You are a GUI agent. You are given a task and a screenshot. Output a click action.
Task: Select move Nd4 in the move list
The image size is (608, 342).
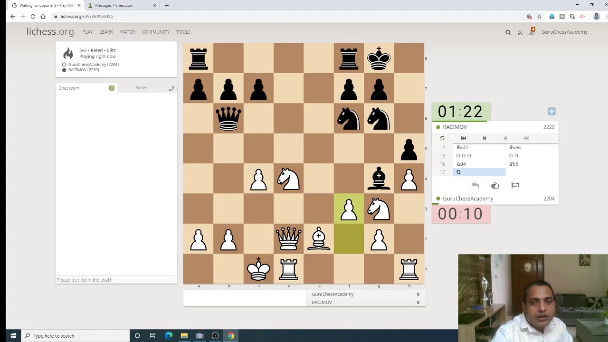click(x=479, y=164)
